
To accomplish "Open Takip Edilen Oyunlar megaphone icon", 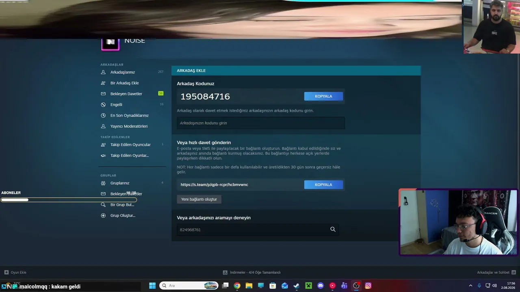I will pos(103,155).
